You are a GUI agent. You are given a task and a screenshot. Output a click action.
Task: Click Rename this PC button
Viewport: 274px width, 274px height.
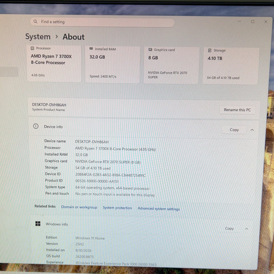[237, 110]
